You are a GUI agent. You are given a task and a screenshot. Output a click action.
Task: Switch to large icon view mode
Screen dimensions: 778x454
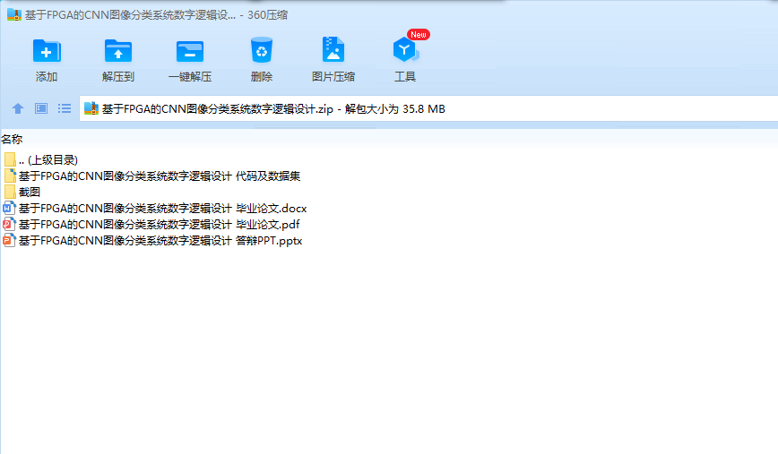click(41, 108)
